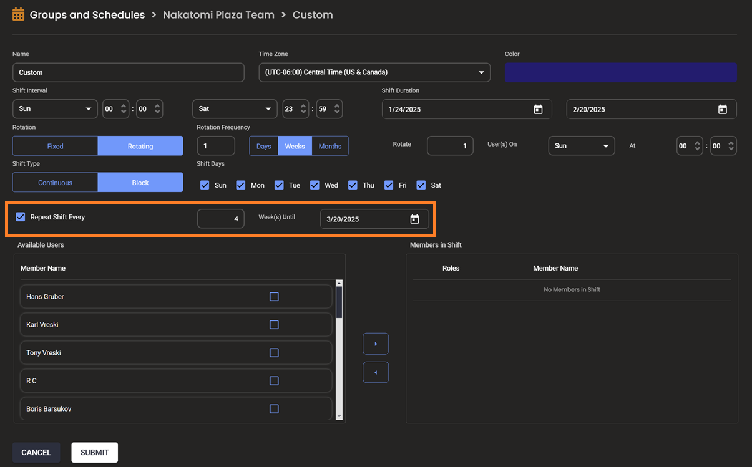Switch rotation to Fixed
This screenshot has width=752, height=467.
(56, 146)
